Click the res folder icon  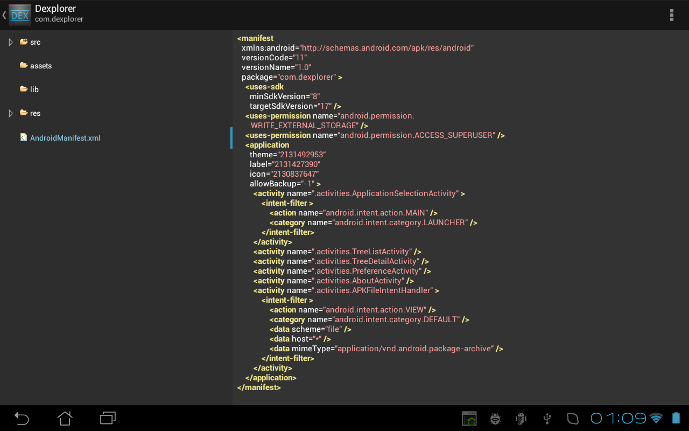click(24, 113)
